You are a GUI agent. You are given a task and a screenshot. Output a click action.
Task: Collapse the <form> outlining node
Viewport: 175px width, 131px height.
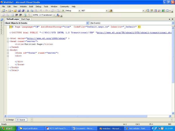click(x=8, y=53)
